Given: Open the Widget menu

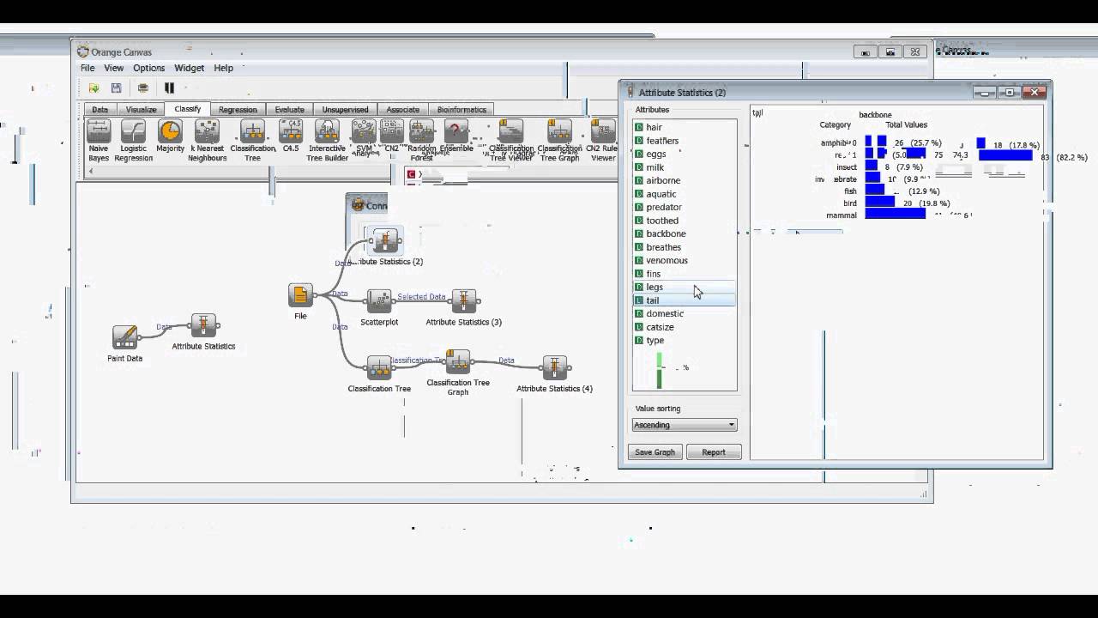Looking at the screenshot, I should [189, 68].
